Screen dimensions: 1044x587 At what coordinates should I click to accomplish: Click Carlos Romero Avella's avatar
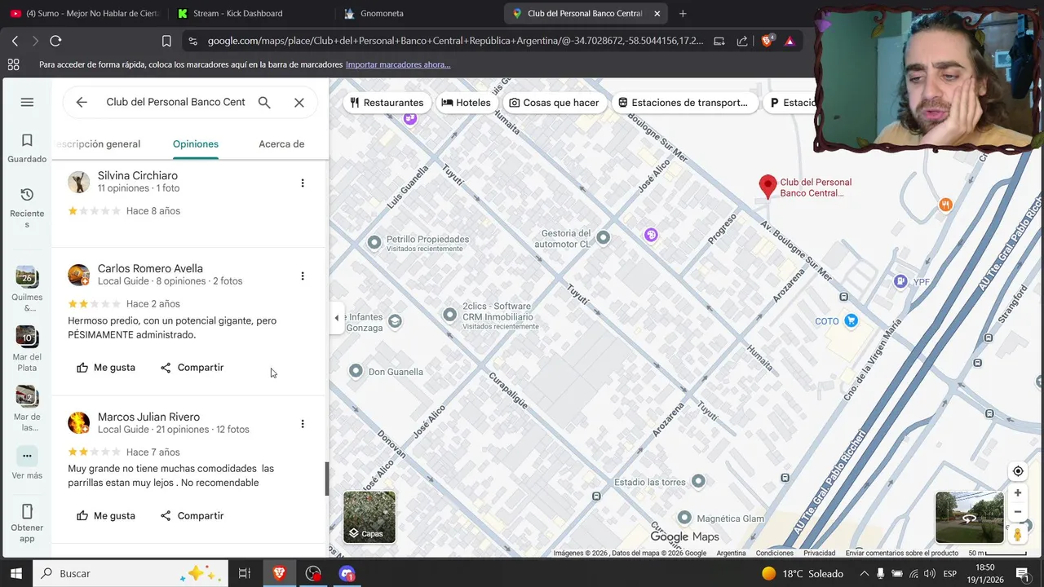(x=79, y=275)
